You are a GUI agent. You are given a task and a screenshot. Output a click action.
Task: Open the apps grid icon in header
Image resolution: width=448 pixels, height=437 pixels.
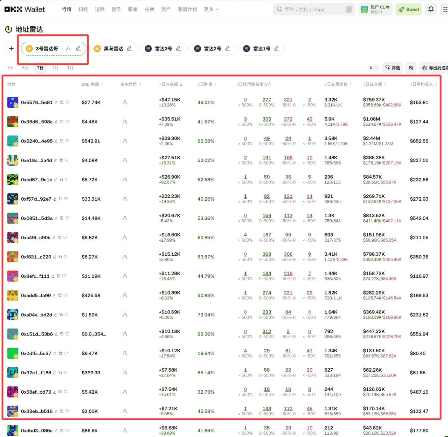(445, 9)
